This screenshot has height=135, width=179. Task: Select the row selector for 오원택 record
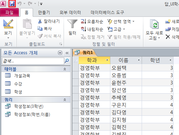click(x=75, y=68)
